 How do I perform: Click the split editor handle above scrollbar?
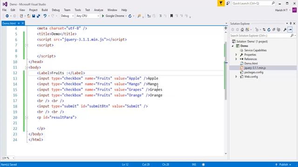[225, 28]
